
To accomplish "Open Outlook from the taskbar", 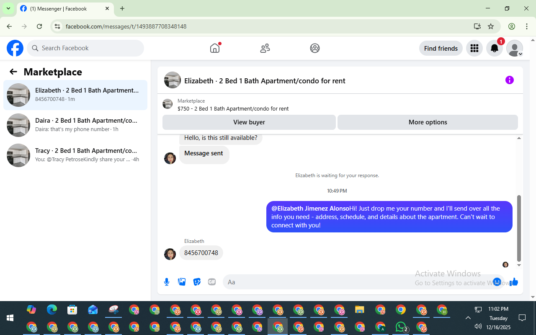I will (x=93, y=310).
